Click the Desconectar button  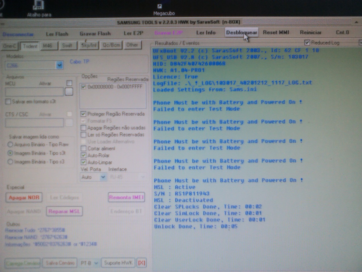tap(18, 34)
